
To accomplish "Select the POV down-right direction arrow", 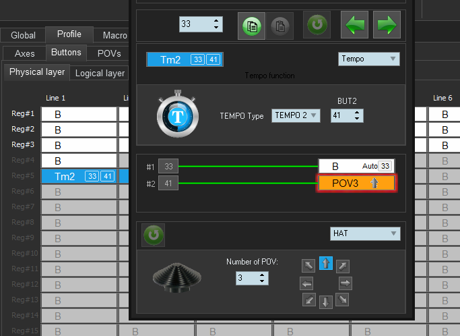I will [x=342, y=300].
